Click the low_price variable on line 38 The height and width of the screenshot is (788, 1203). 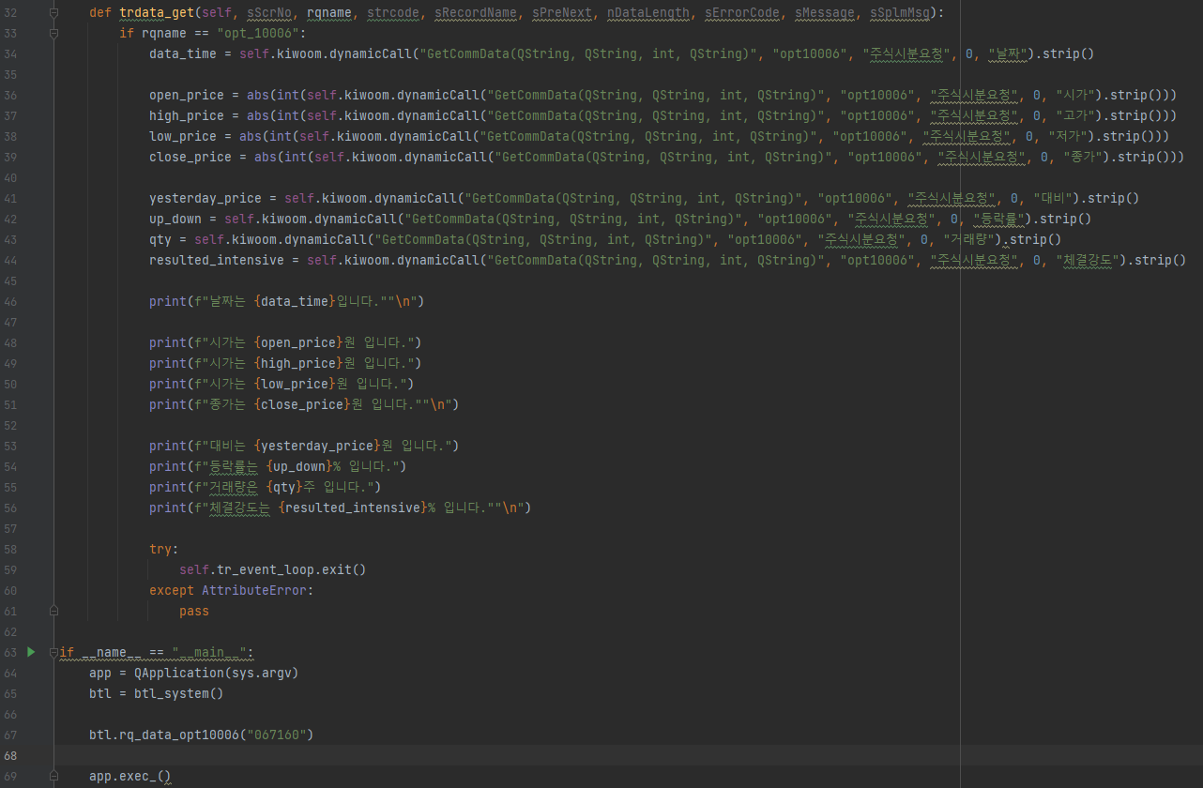[x=183, y=136]
